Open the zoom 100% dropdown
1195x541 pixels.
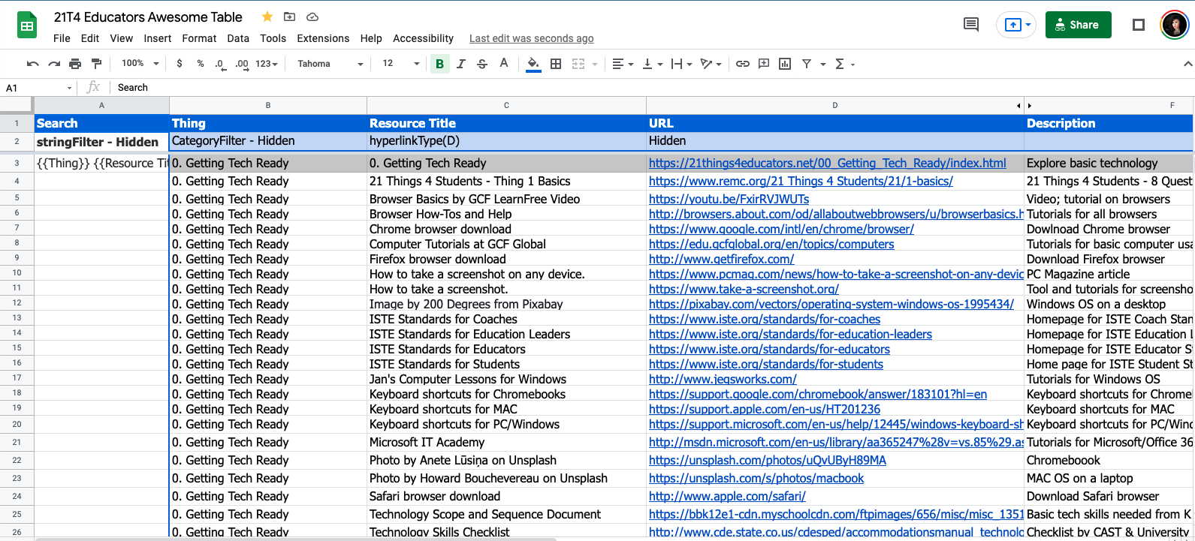pos(140,64)
